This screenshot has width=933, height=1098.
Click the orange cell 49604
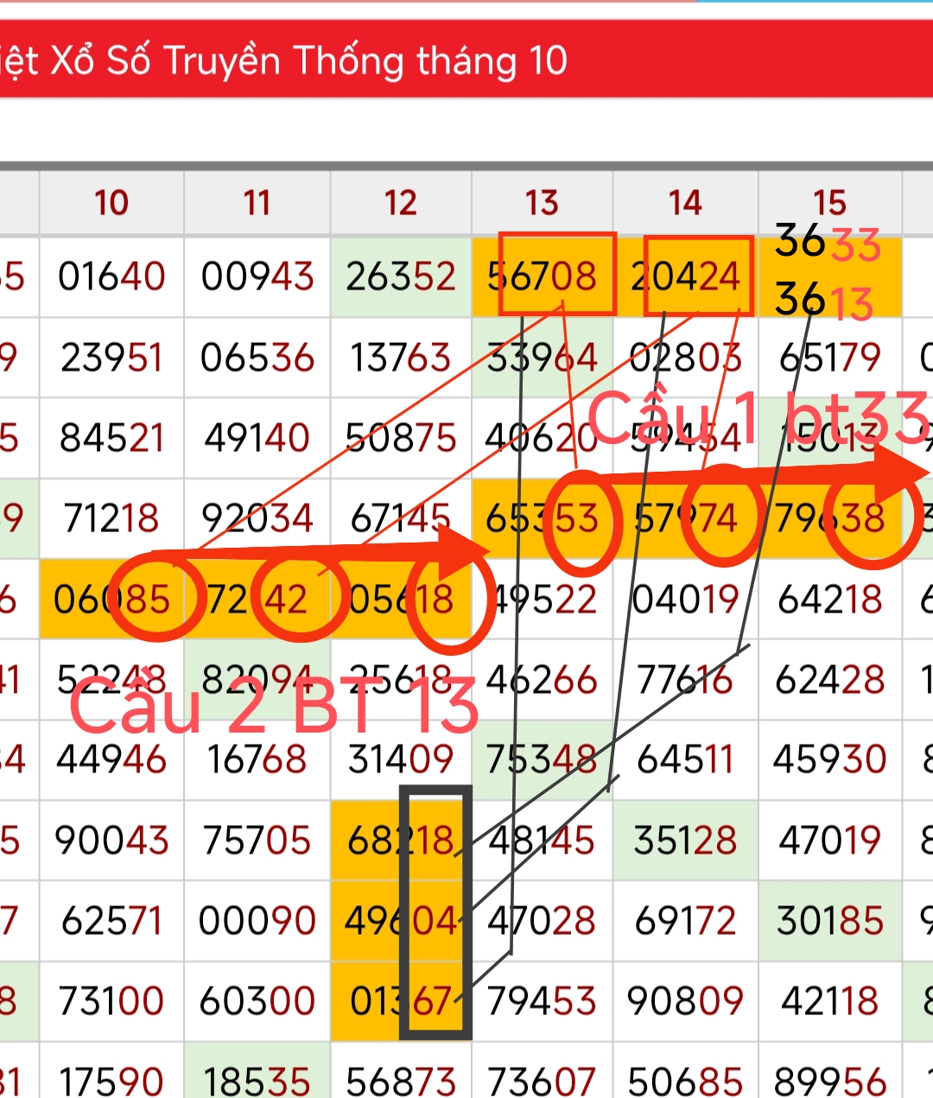(x=401, y=921)
